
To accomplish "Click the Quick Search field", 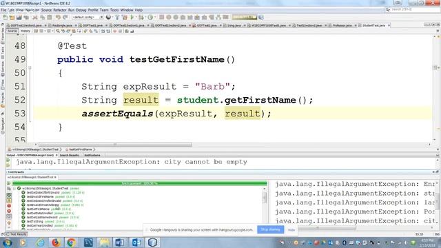I will click(413, 10).
